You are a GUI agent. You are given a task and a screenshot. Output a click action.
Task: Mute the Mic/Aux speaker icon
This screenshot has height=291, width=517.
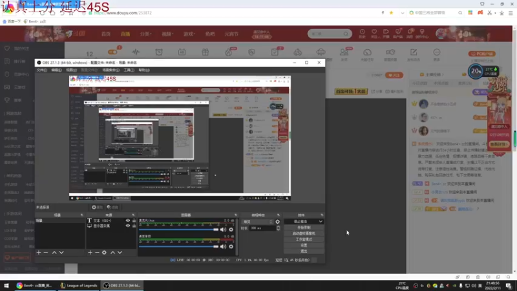tap(223, 230)
